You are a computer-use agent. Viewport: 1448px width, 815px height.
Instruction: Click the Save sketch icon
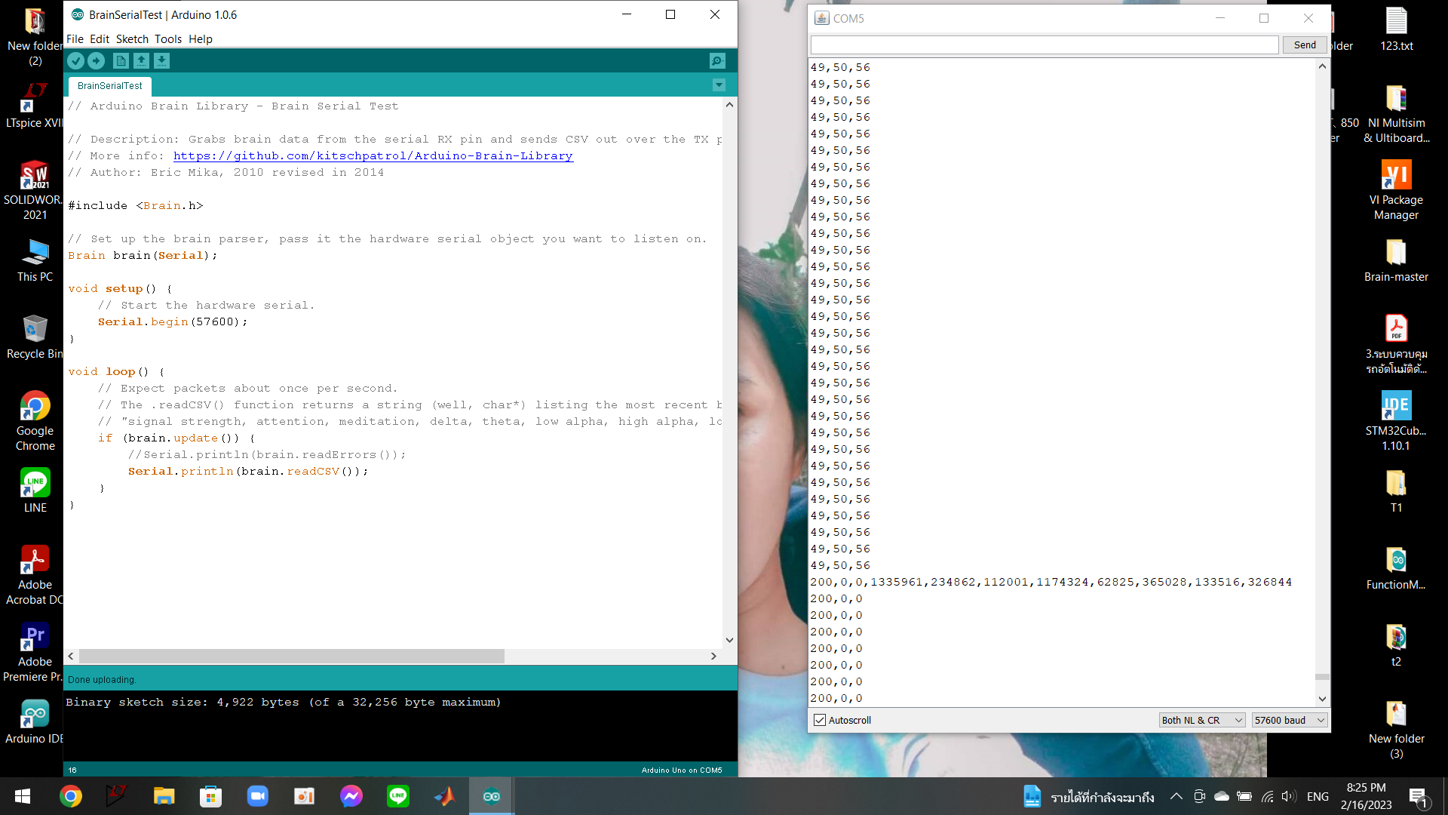pos(161,61)
